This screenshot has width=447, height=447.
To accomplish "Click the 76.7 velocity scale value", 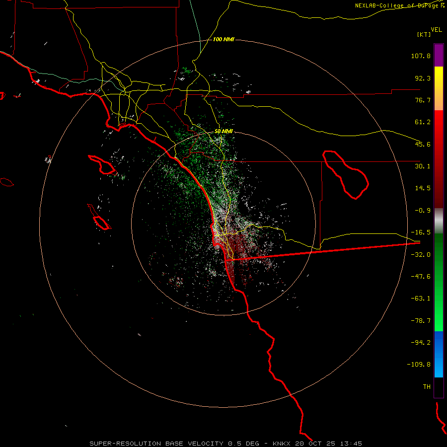I will [423, 100].
